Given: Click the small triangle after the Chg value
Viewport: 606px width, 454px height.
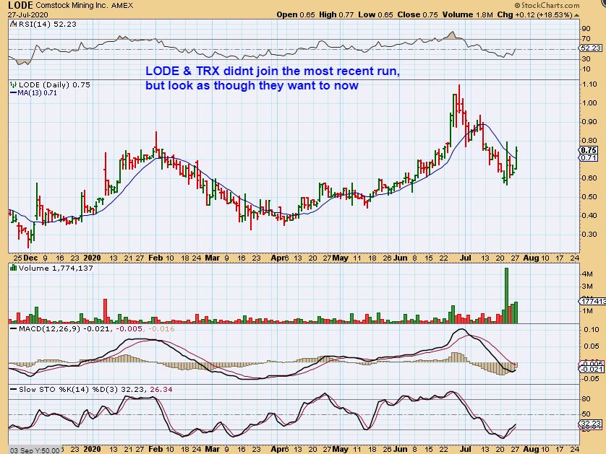Looking at the screenshot, I should pyautogui.click(x=577, y=15).
